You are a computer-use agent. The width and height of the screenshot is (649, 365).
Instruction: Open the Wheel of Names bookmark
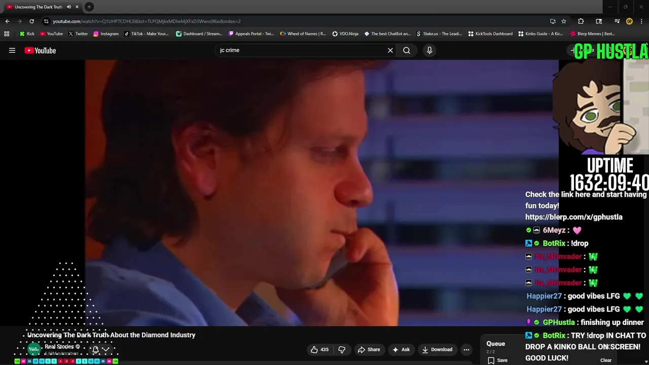click(x=303, y=34)
